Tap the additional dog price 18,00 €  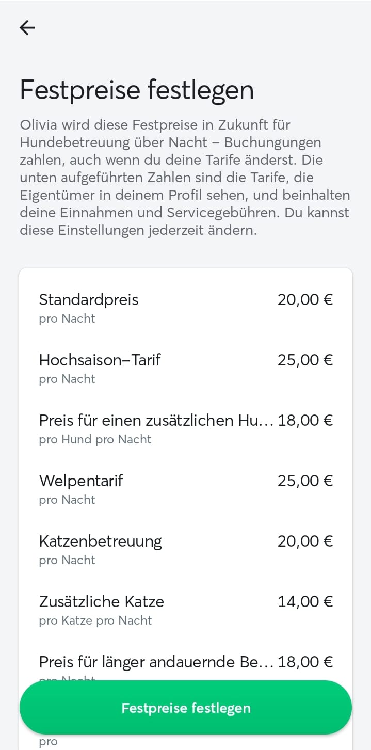pos(305,421)
